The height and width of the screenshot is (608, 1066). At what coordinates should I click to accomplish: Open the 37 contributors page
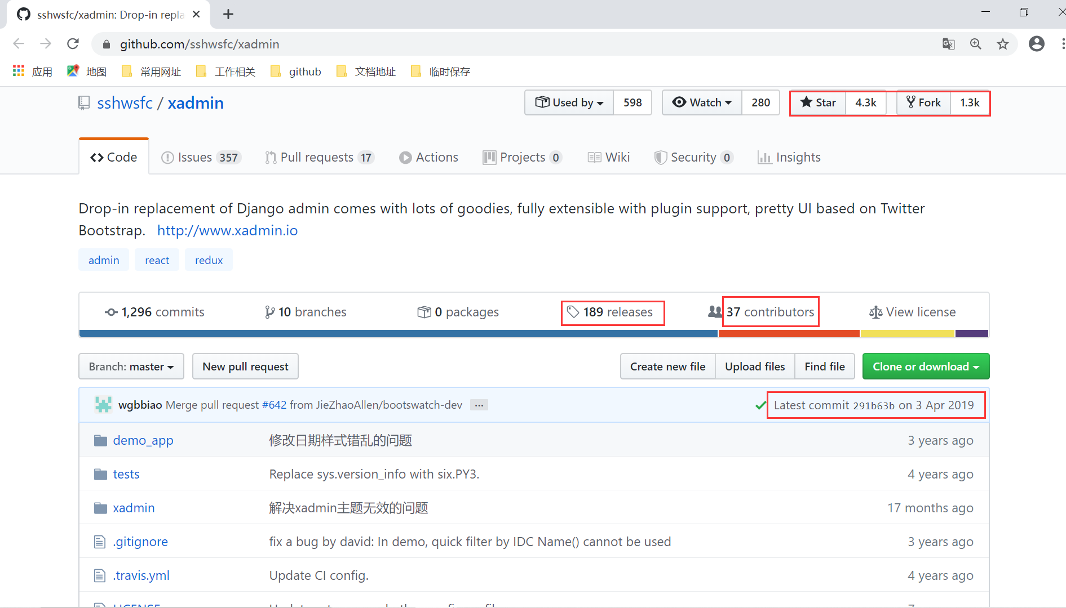click(762, 312)
